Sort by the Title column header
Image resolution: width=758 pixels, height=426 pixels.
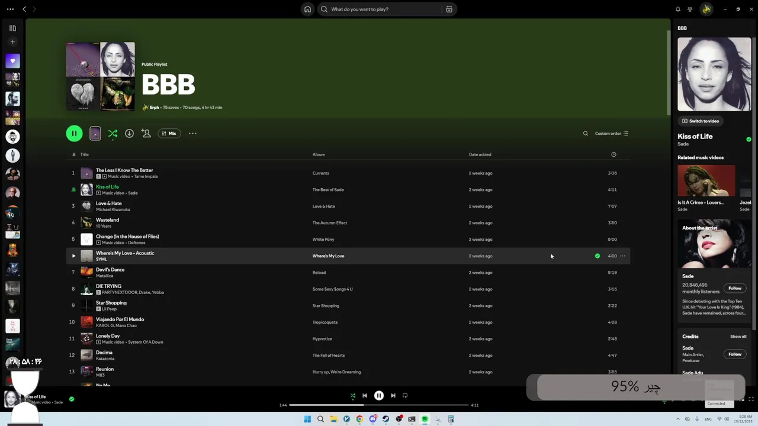85,154
